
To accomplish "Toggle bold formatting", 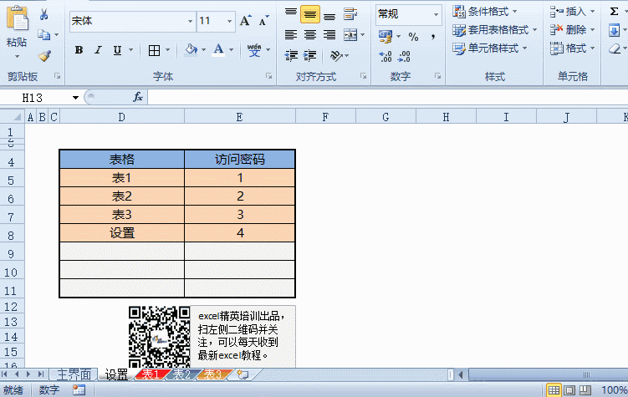I will point(79,50).
